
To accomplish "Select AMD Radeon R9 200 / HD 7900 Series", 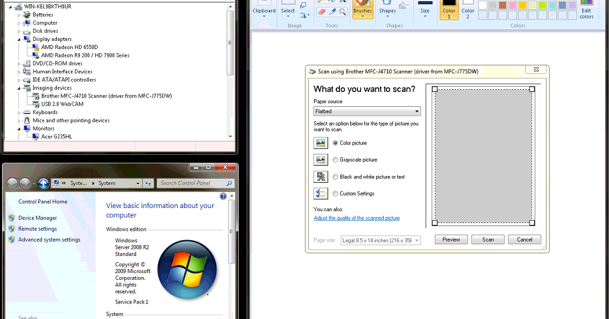I will pyautogui.click(x=85, y=56).
